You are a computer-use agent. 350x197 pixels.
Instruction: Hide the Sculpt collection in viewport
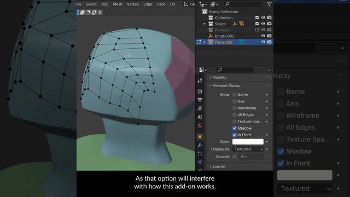pos(264,24)
